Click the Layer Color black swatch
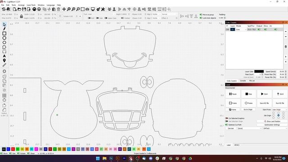The width and height of the screenshot is (288, 162). [x=259, y=72]
